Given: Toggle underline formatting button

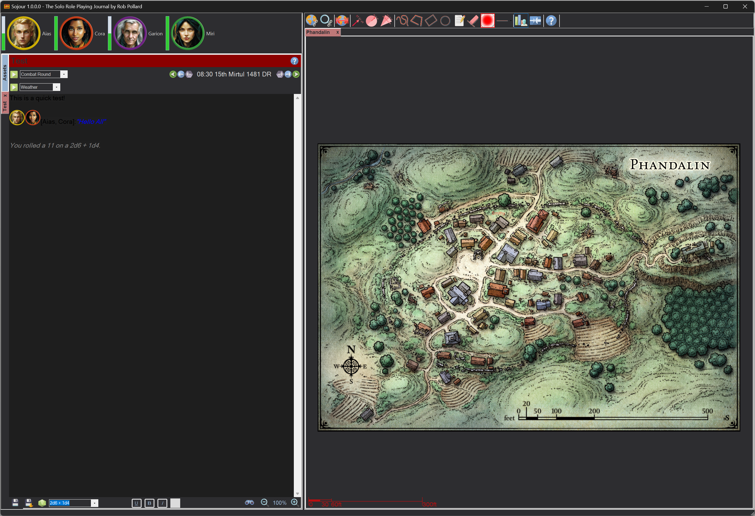Looking at the screenshot, I should [136, 503].
